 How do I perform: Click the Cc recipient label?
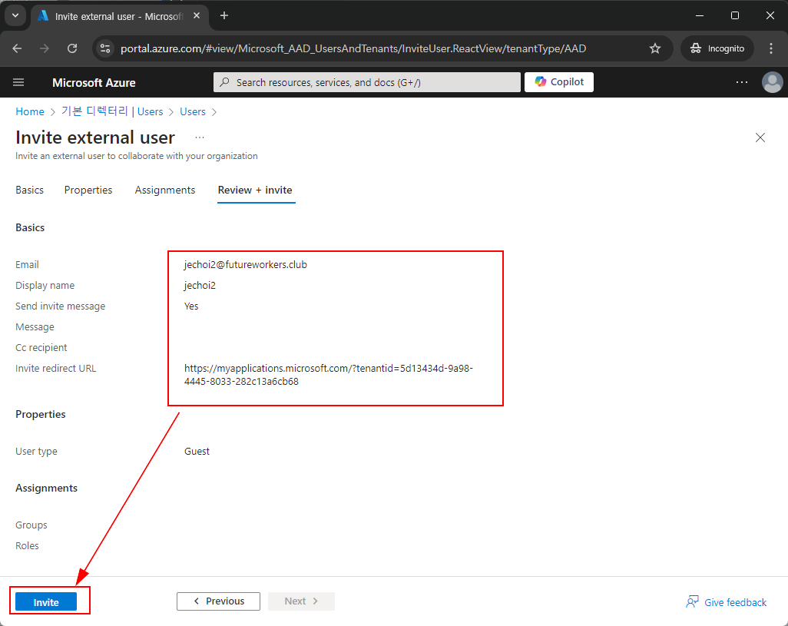41,348
